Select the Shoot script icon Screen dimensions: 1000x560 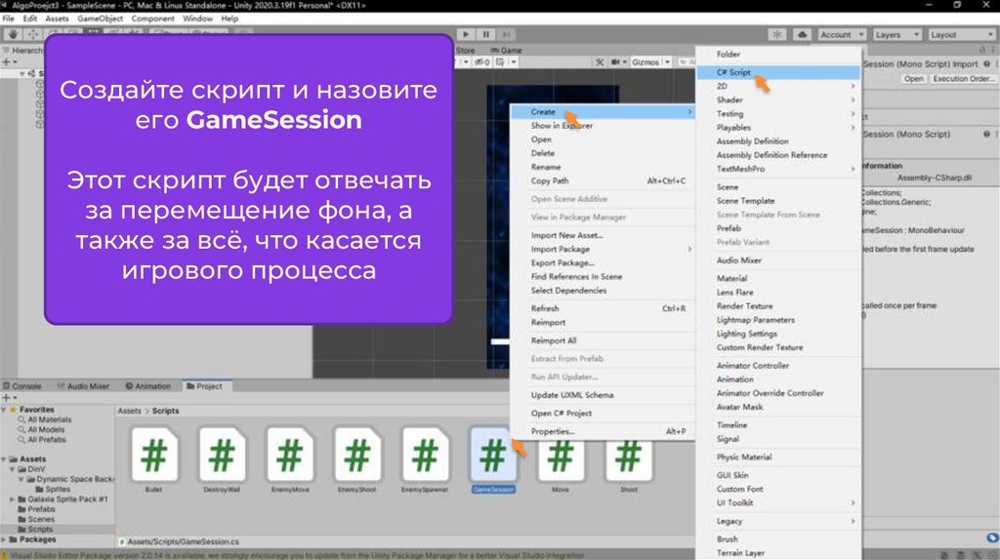coord(628,460)
